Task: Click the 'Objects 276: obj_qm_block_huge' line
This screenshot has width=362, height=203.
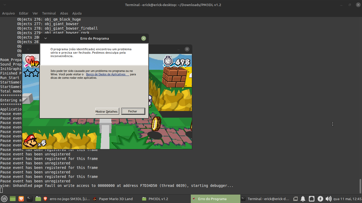Action: click(x=49, y=19)
